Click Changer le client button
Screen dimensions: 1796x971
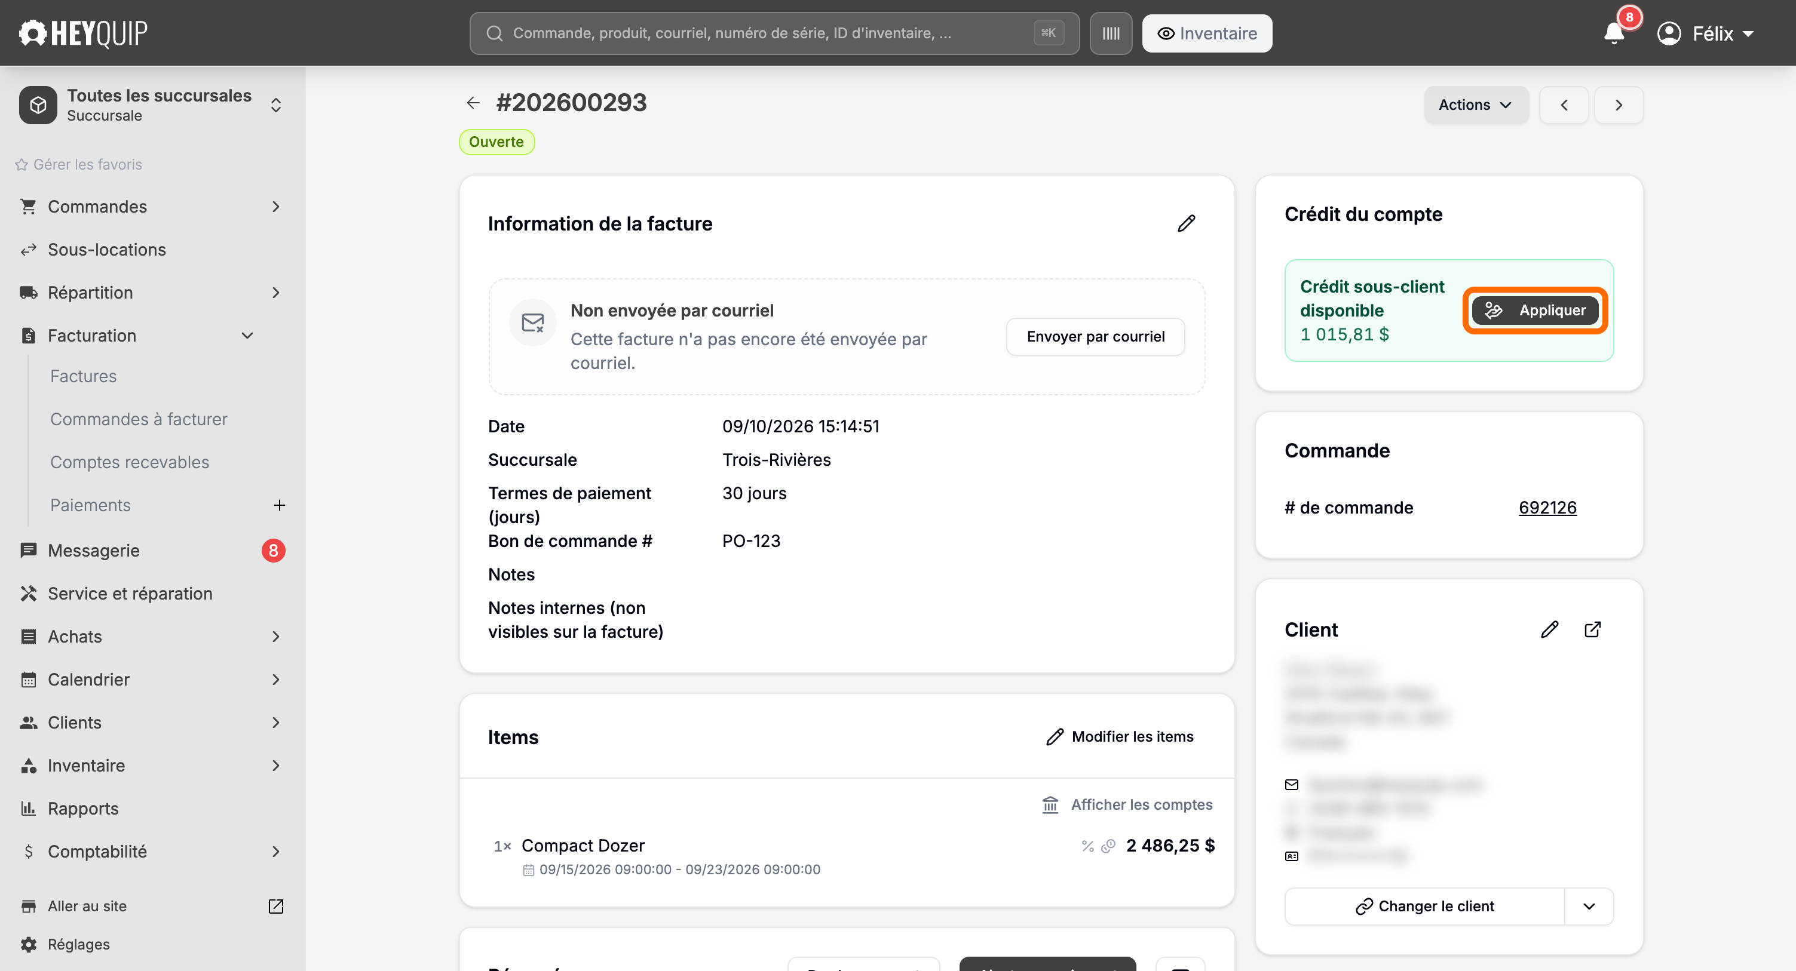pyautogui.click(x=1424, y=906)
